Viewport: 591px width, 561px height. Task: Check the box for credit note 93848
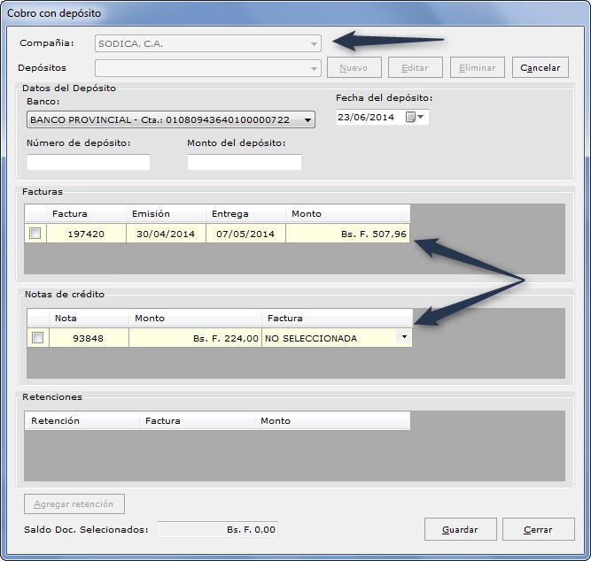38,338
